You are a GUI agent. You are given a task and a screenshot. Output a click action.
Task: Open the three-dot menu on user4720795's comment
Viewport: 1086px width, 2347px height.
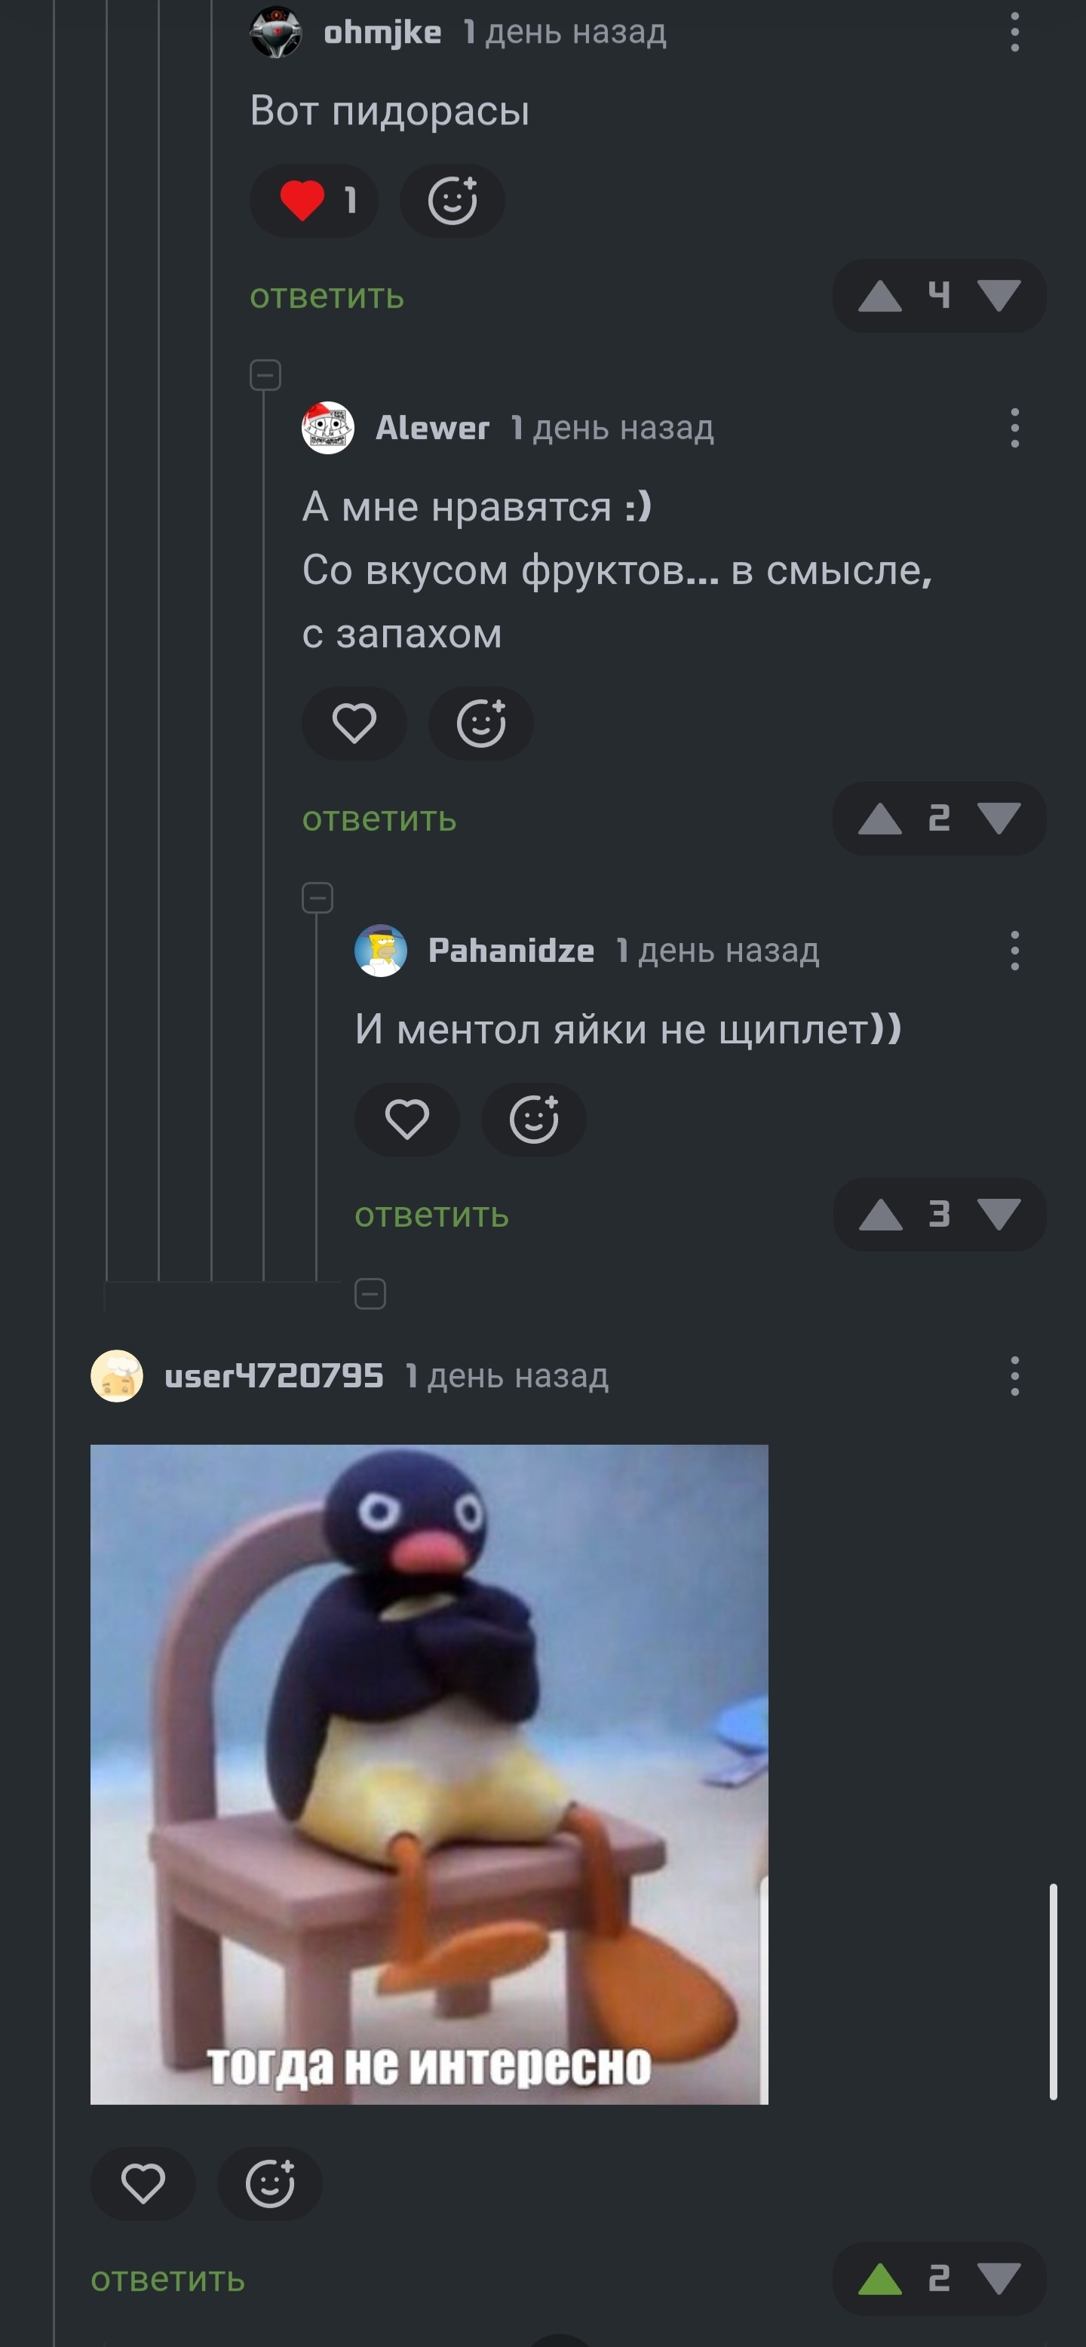[1014, 1376]
